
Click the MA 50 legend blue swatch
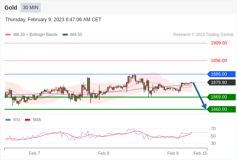click(65, 35)
